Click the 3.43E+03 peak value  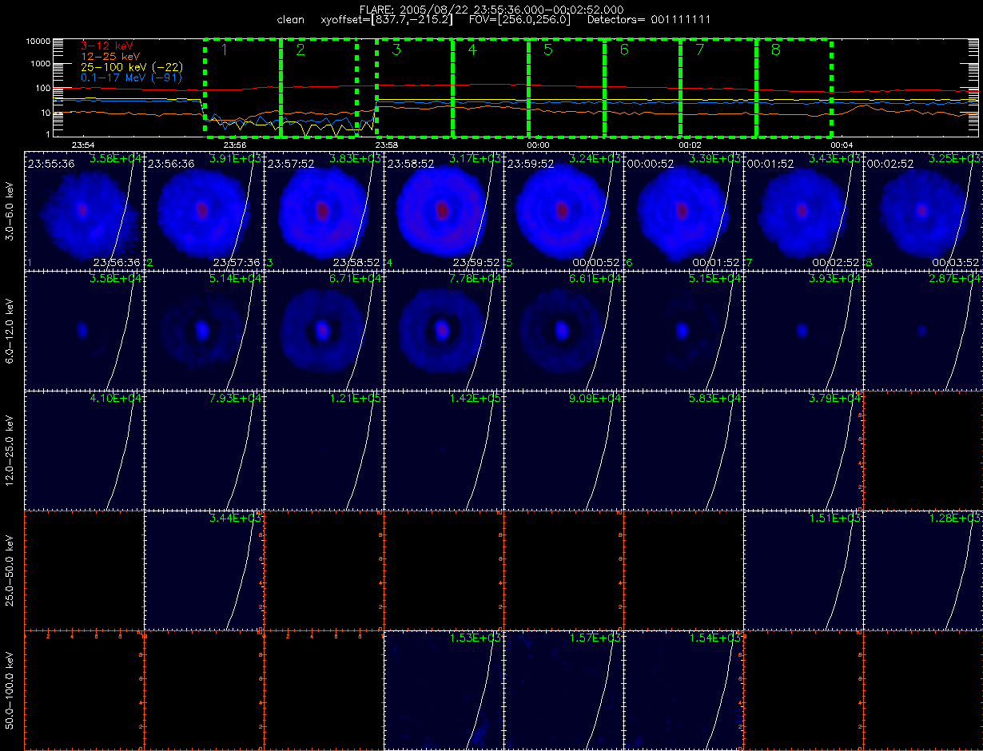pyautogui.click(x=835, y=158)
